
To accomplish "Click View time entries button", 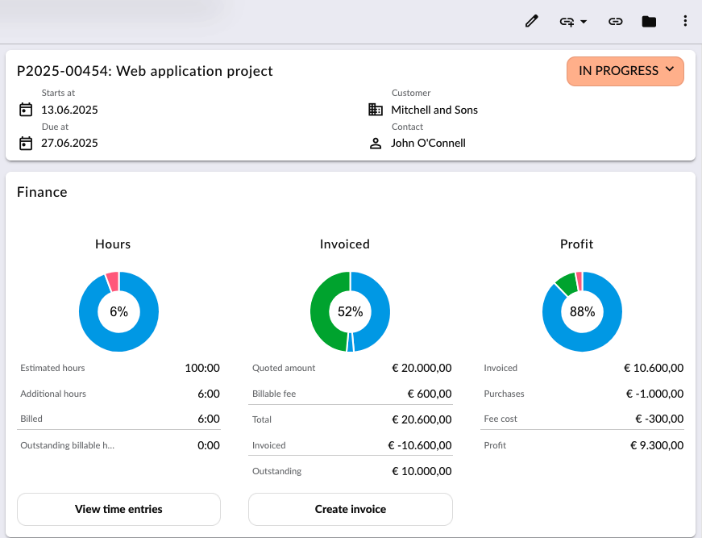I will (118, 509).
